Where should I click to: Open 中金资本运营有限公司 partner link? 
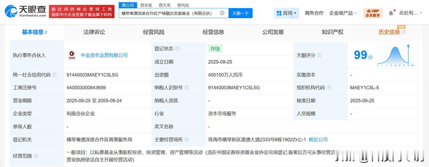click(x=104, y=55)
